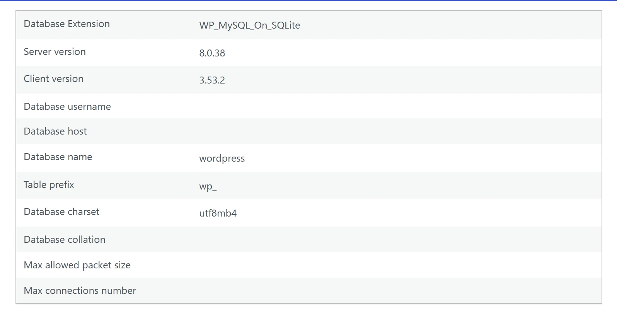
Task: Click the 'wordpress' database name value
Action: click(222, 159)
